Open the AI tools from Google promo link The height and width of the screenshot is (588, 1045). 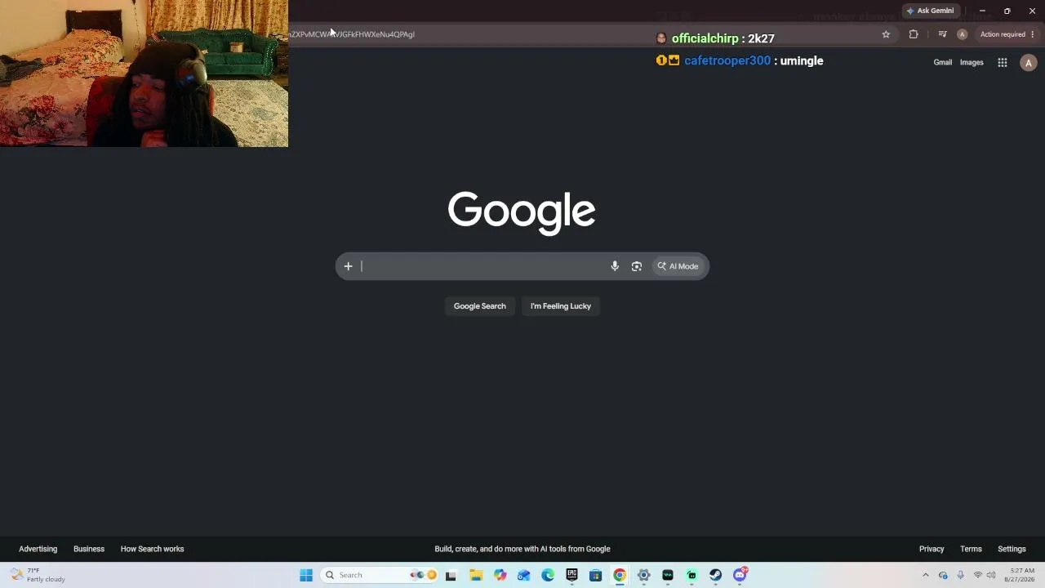point(522,549)
